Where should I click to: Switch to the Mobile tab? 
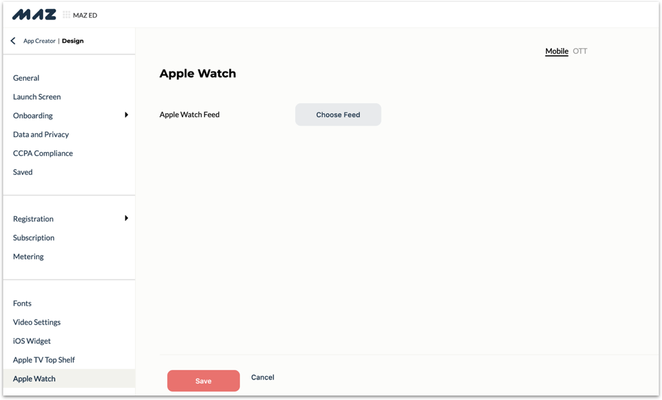556,51
